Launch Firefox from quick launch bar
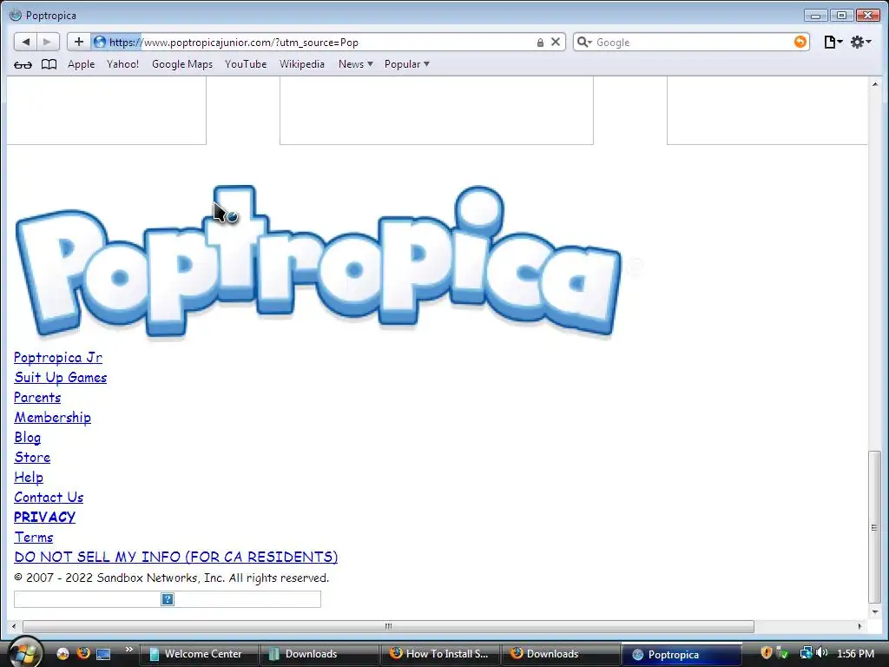 click(83, 653)
